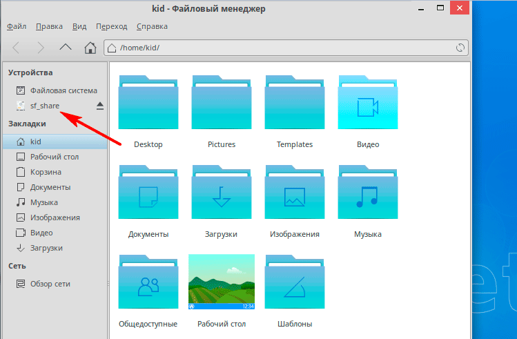Click the forward navigation arrow
517x339 pixels.
(41, 48)
